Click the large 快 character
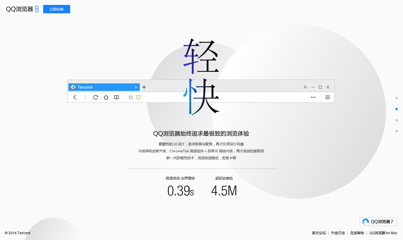The height and width of the screenshot is (240, 403). click(201, 97)
